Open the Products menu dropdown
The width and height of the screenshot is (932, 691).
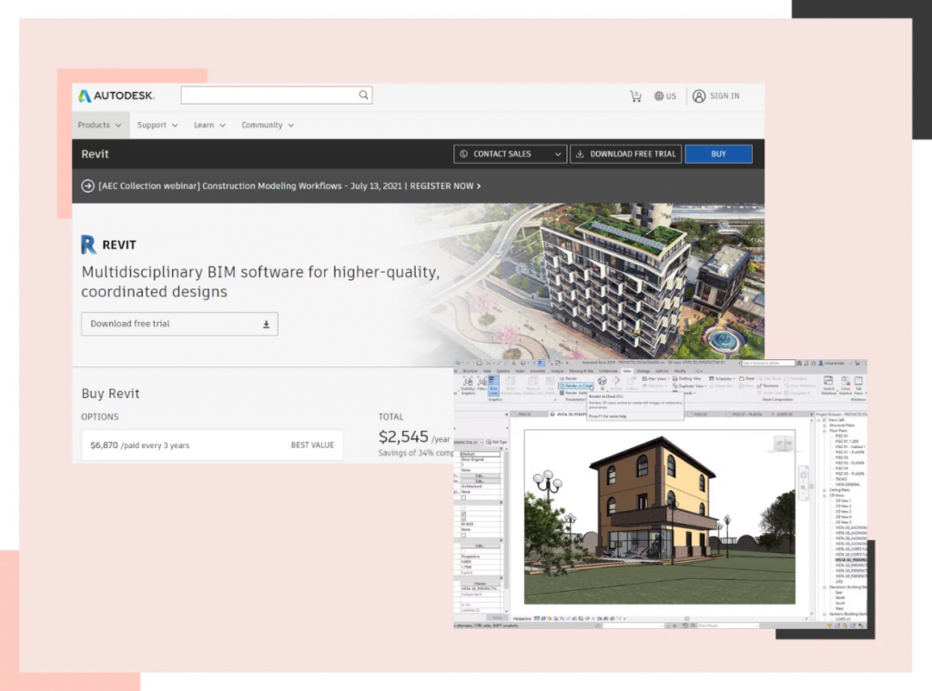click(98, 125)
